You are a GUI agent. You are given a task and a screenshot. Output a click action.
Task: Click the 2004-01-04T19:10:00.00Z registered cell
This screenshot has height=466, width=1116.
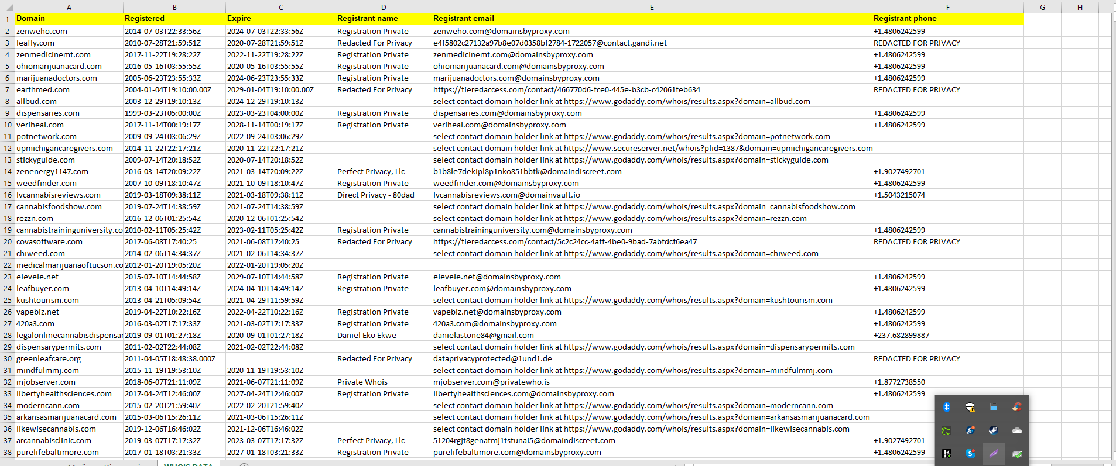tap(174, 89)
